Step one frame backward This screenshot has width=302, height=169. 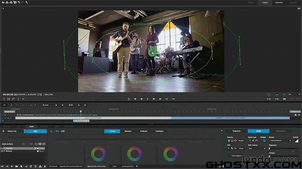click(135, 99)
